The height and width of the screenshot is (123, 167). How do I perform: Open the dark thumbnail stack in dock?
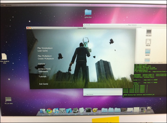(124, 110)
